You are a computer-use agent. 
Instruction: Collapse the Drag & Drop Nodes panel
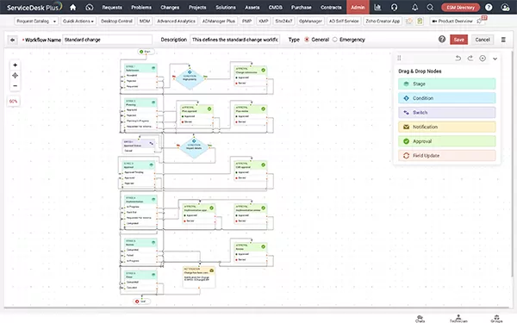pos(495,59)
